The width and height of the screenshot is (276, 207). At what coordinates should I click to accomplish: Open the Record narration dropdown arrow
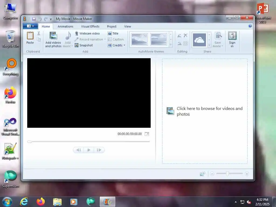105,39
